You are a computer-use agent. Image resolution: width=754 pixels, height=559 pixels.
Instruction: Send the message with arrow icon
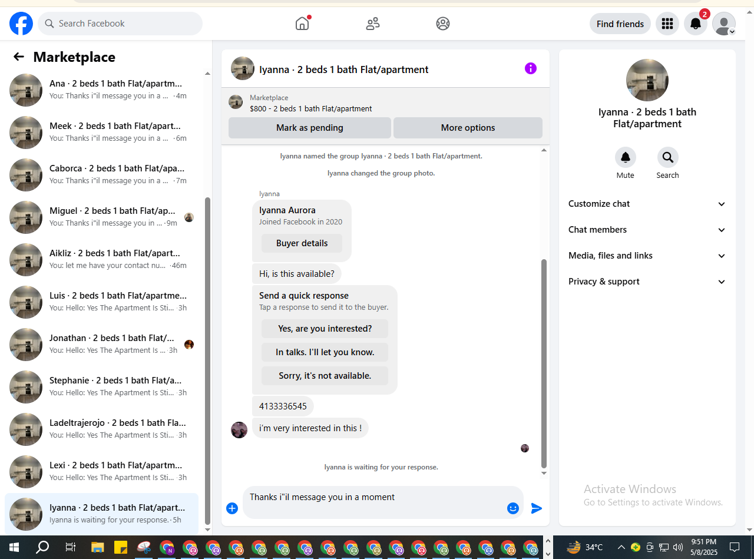pos(537,508)
